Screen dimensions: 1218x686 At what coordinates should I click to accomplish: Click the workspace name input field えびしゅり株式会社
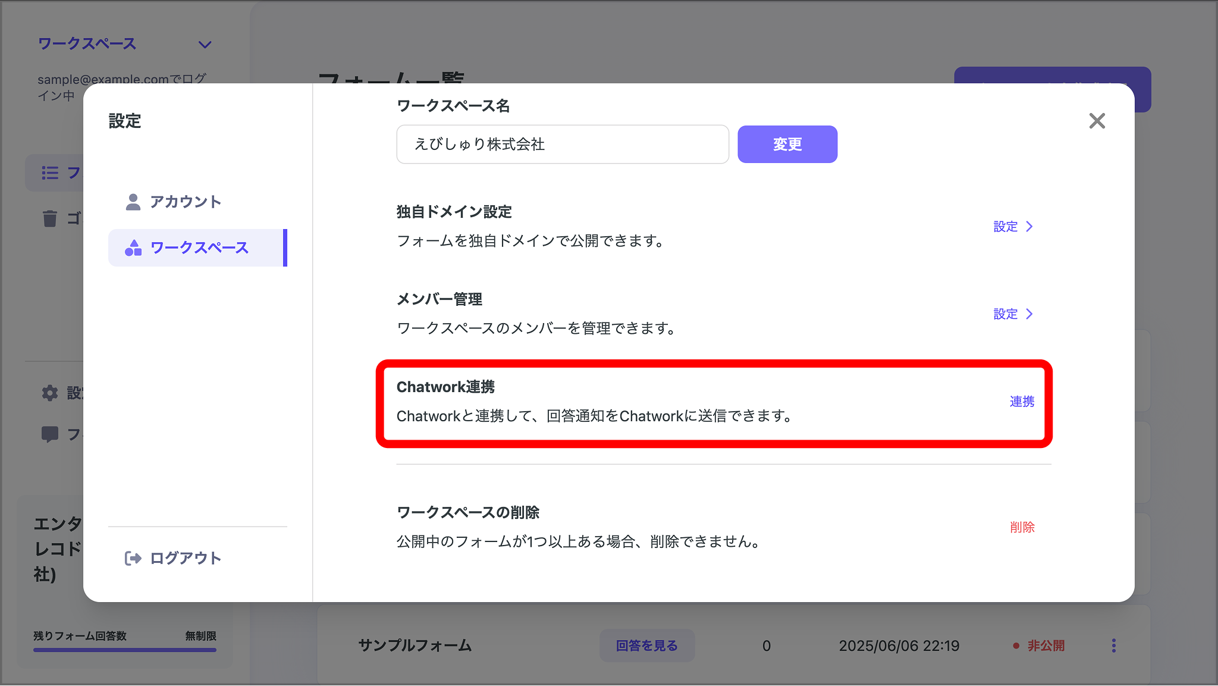(562, 144)
